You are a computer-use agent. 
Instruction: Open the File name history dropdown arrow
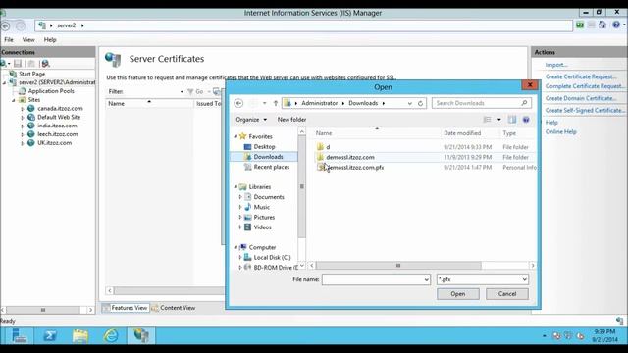(427, 279)
